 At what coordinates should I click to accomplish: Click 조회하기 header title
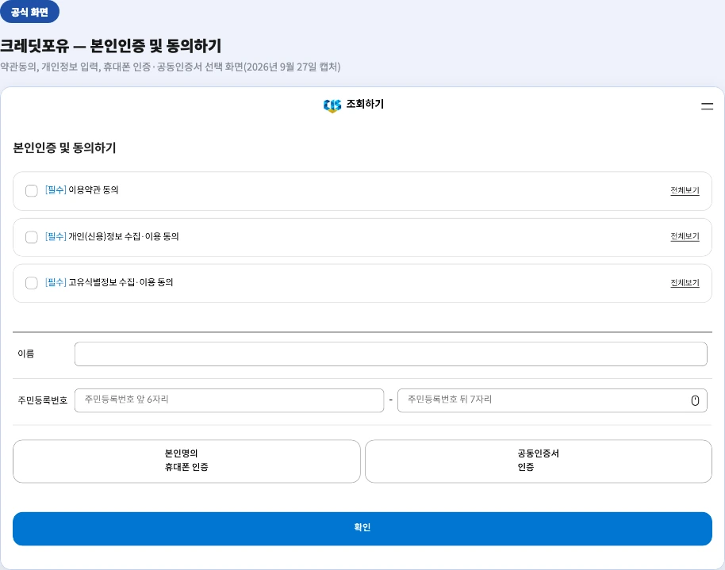coord(365,105)
